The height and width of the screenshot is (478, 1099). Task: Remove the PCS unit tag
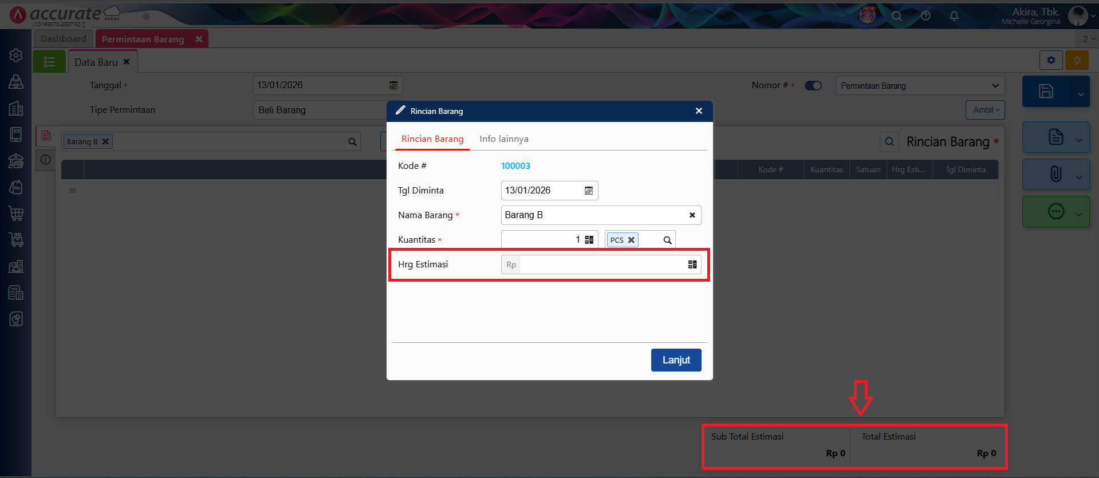[x=631, y=240]
